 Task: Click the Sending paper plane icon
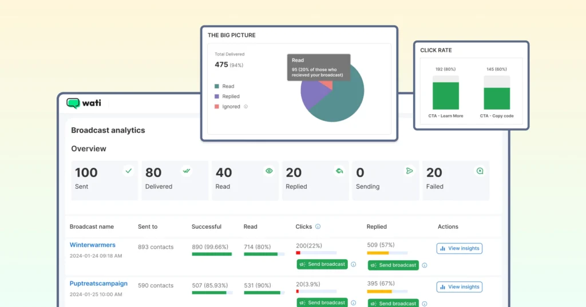coord(409,171)
